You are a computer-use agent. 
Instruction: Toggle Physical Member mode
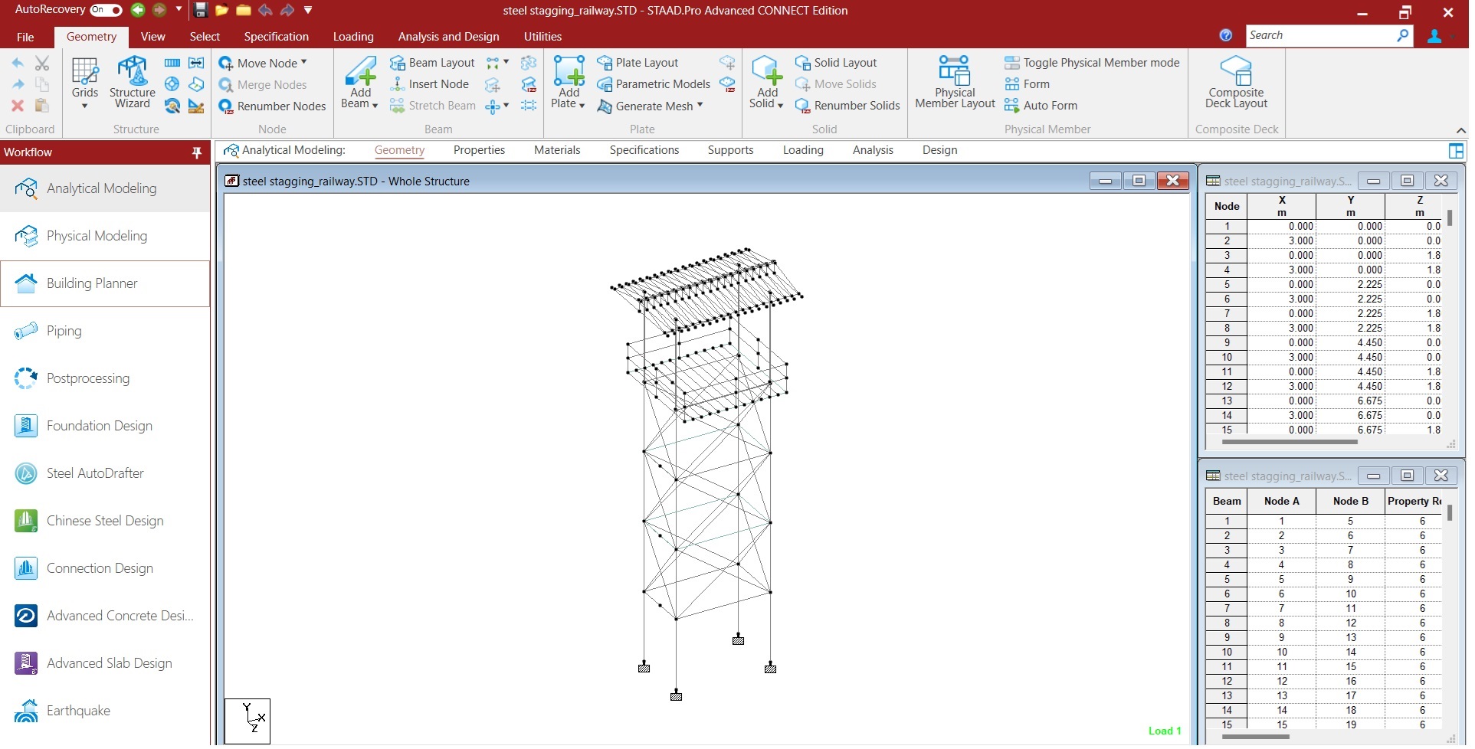[1092, 63]
